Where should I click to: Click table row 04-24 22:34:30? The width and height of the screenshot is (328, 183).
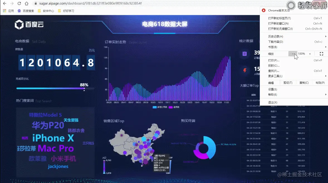[275, 139]
